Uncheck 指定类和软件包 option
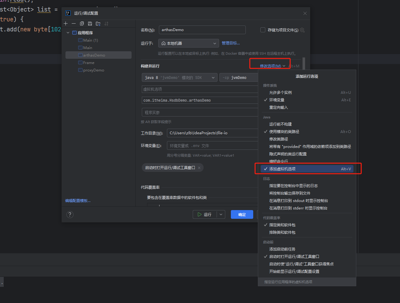Image resolution: width=400 pixels, height=303 pixels. click(x=307, y=225)
